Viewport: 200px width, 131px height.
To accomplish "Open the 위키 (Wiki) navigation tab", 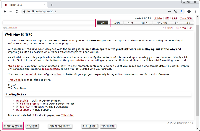I will click(x=103, y=23).
